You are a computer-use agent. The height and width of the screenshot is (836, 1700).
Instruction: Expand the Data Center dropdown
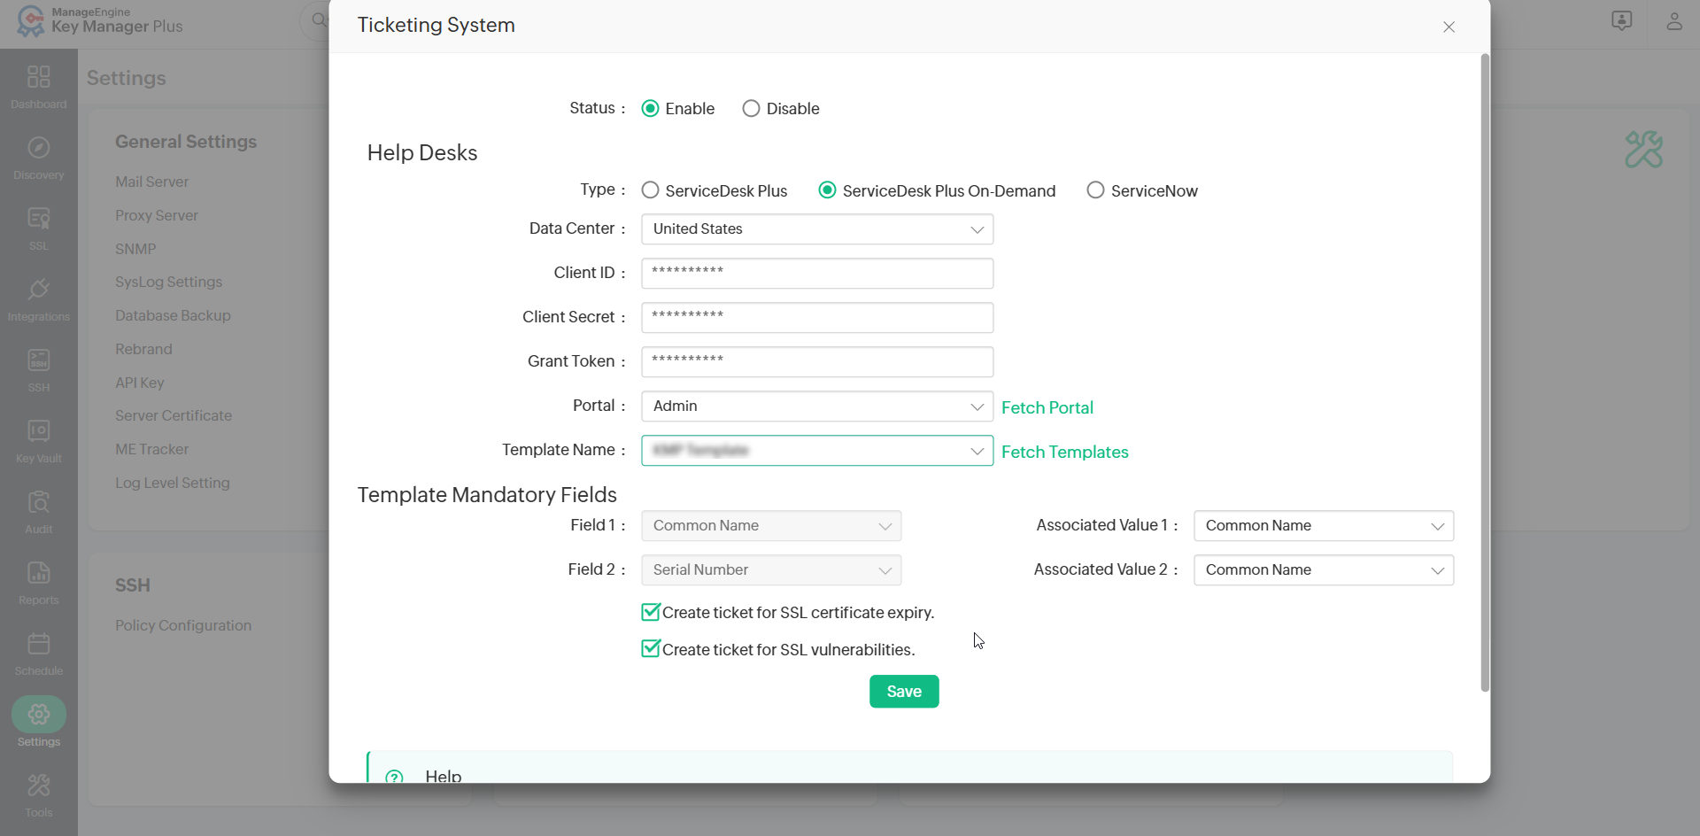tap(816, 229)
